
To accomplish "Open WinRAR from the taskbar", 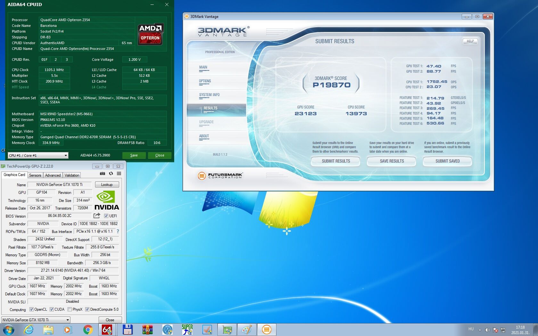I will tap(148, 330).
